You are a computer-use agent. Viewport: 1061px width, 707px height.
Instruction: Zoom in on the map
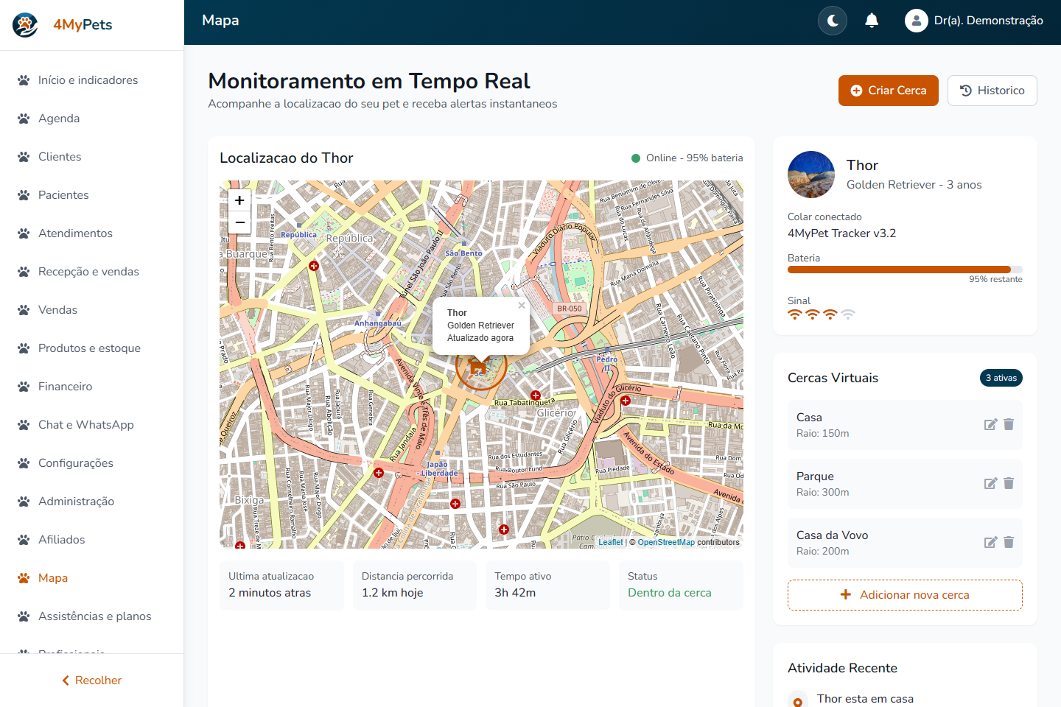[239, 200]
